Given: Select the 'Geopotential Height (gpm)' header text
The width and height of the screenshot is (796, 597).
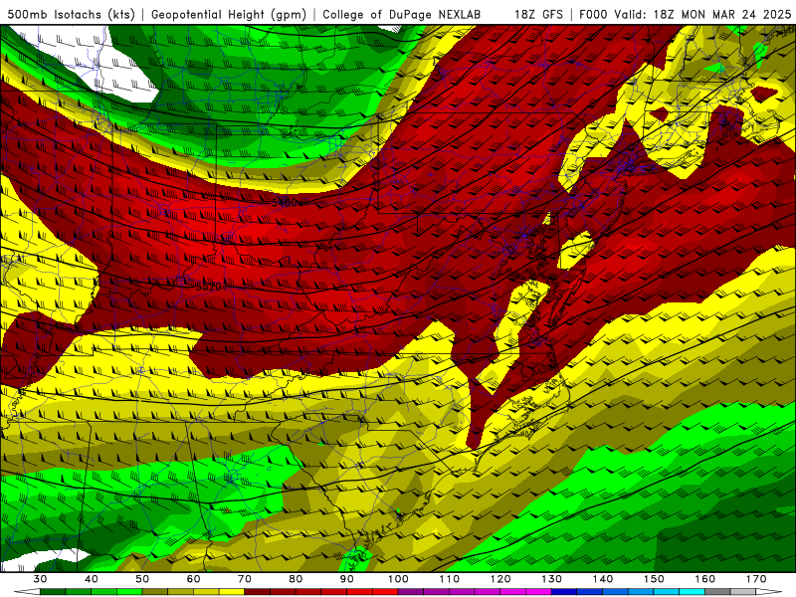Looking at the screenshot, I should click(229, 15).
